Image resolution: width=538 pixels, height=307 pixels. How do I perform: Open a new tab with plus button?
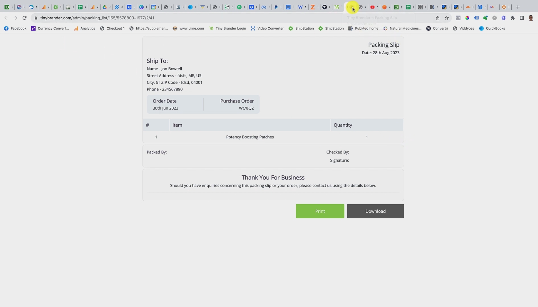[517, 7]
